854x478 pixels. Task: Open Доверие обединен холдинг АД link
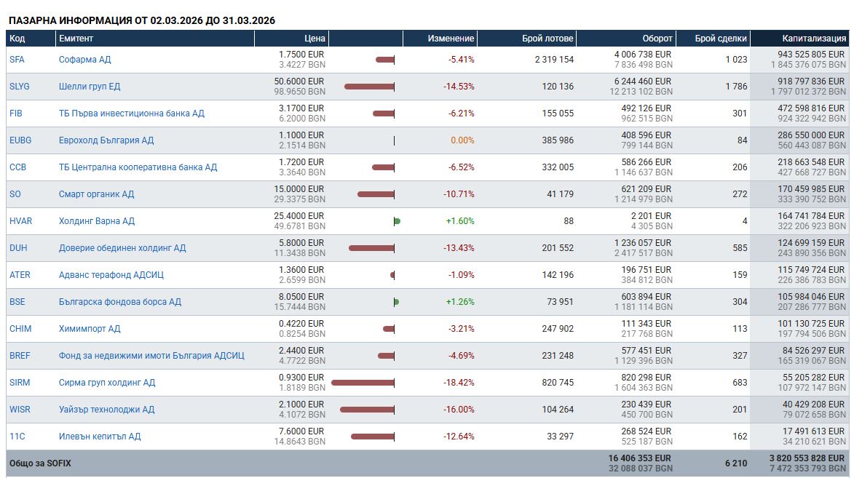122,248
